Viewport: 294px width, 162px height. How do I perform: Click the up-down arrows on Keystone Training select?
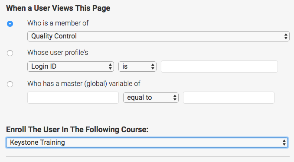[x=284, y=143]
